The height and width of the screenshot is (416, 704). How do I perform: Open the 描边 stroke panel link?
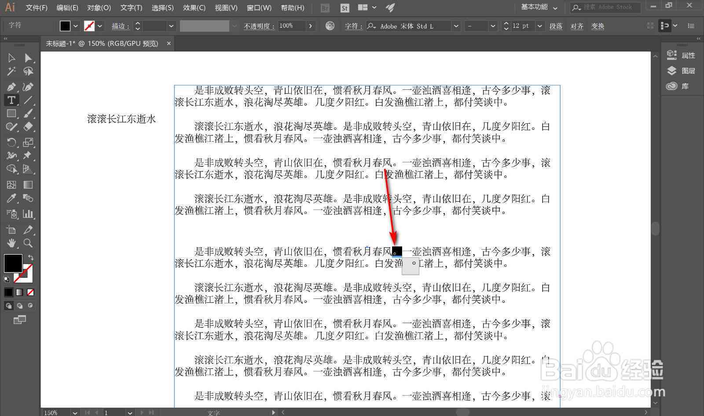[x=121, y=26]
